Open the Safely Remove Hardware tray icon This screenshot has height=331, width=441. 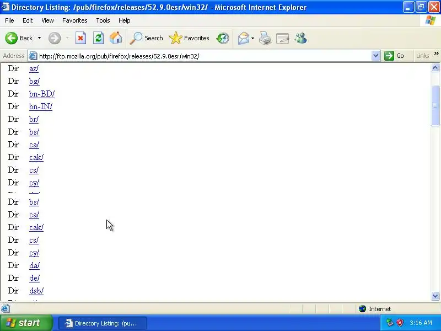pos(390,323)
